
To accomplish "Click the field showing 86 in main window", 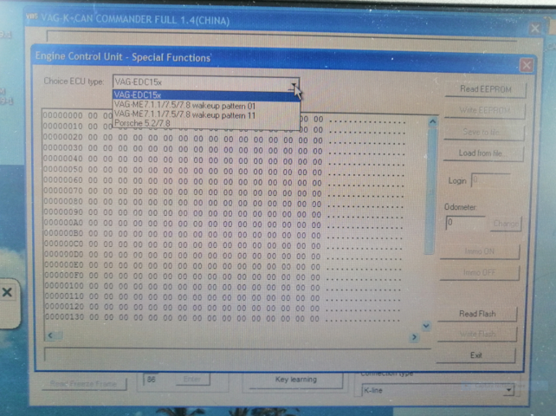I will 158,380.
